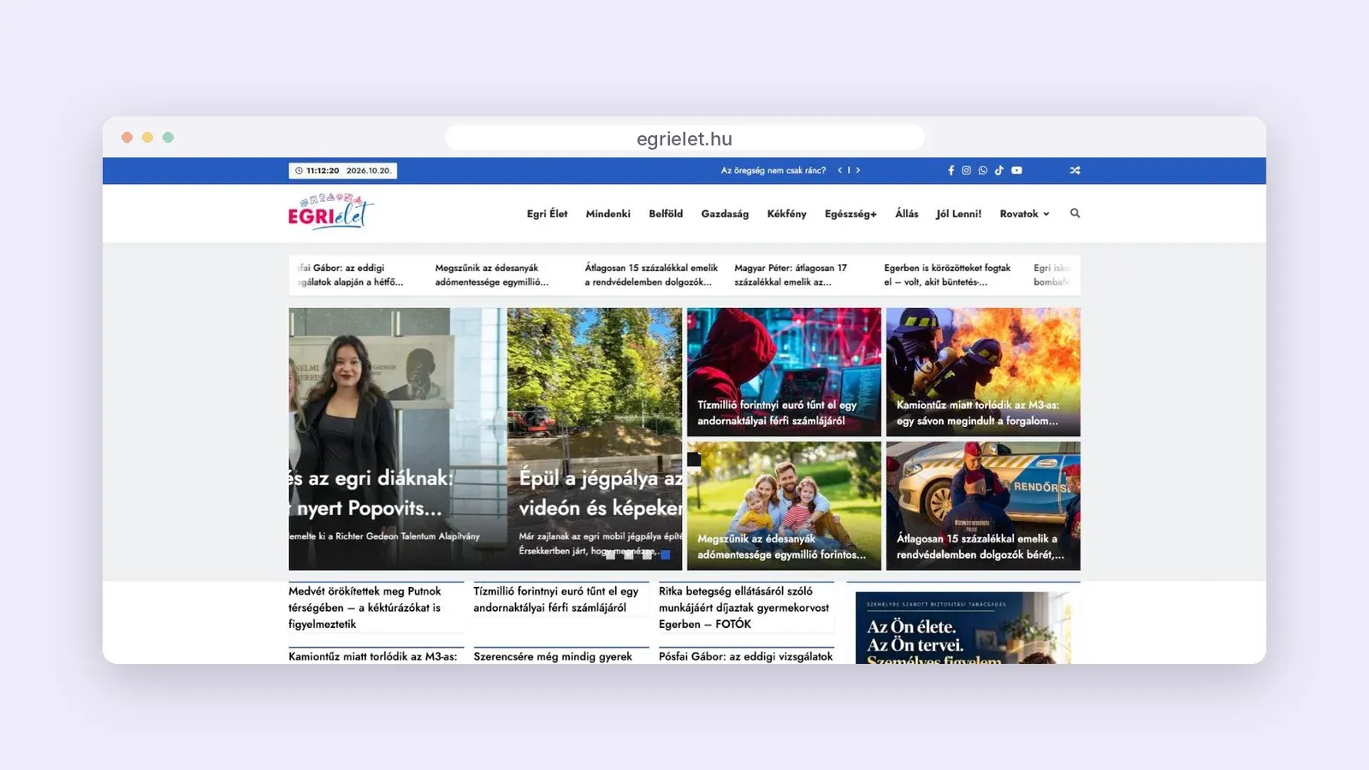Screen dimensions: 1369x770
Task: Open the search magnifier icon
Action: point(1075,213)
